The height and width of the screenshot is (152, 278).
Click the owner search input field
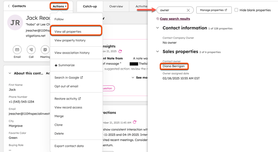[x=172, y=10]
